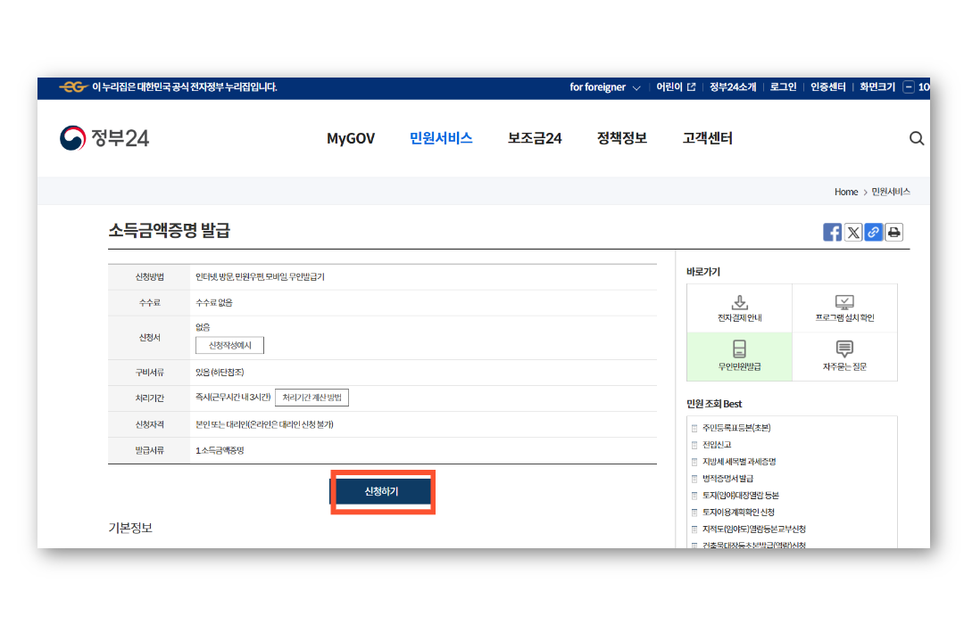The image size is (964, 624).
Task: Open 전자결제 안내 shortcut
Action: tap(740, 308)
